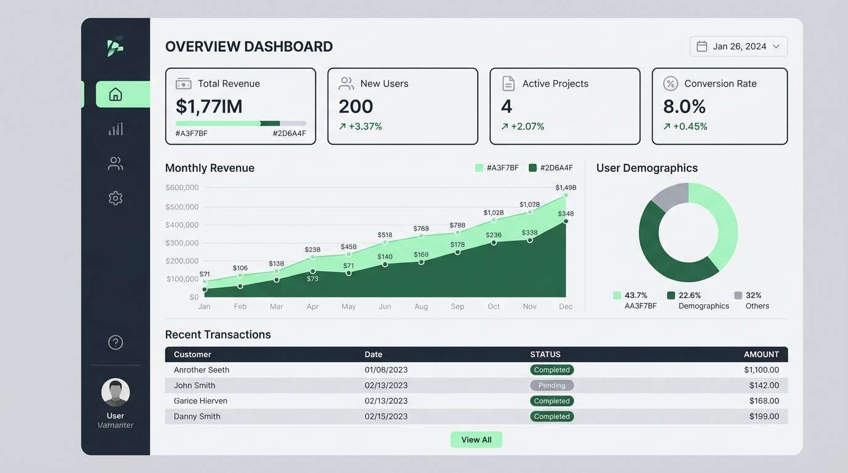Toggle the Pending status badge on John Smith
The width and height of the screenshot is (848, 473).
(x=552, y=385)
